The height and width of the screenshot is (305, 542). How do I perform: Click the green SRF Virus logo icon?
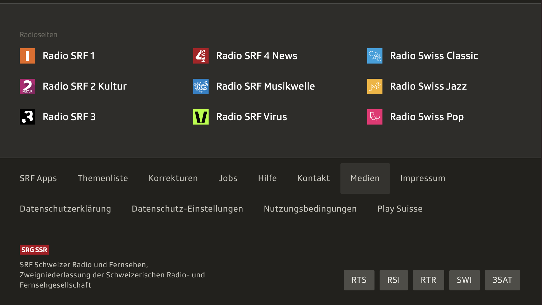point(201,117)
